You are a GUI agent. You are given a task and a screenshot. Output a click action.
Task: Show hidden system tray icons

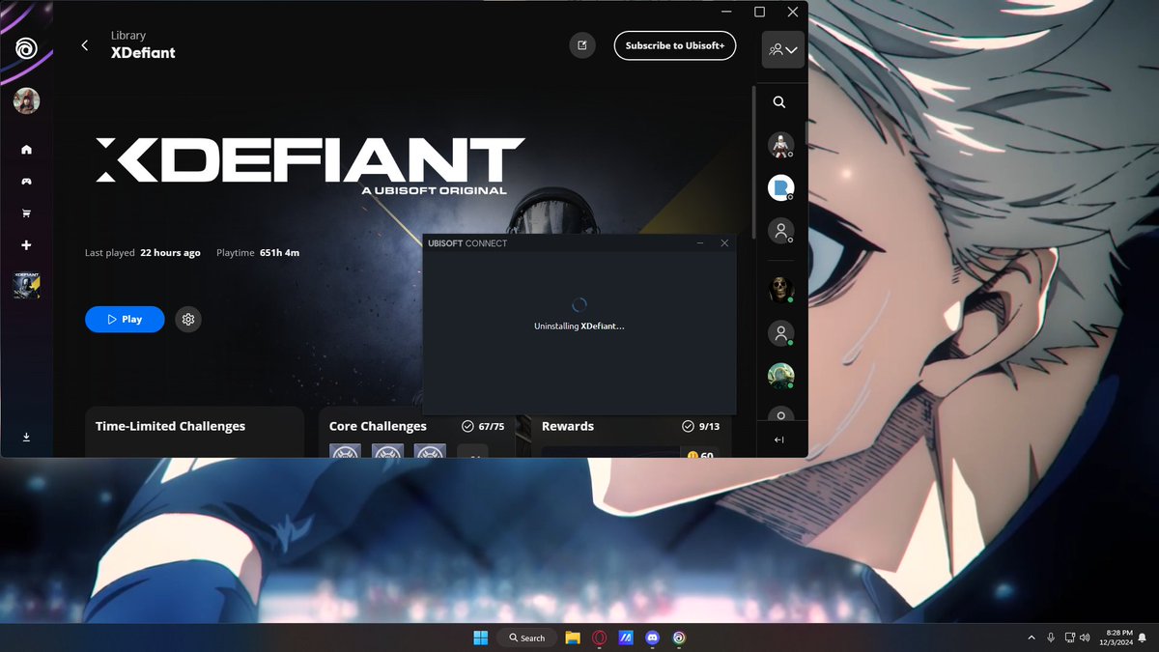click(1031, 638)
